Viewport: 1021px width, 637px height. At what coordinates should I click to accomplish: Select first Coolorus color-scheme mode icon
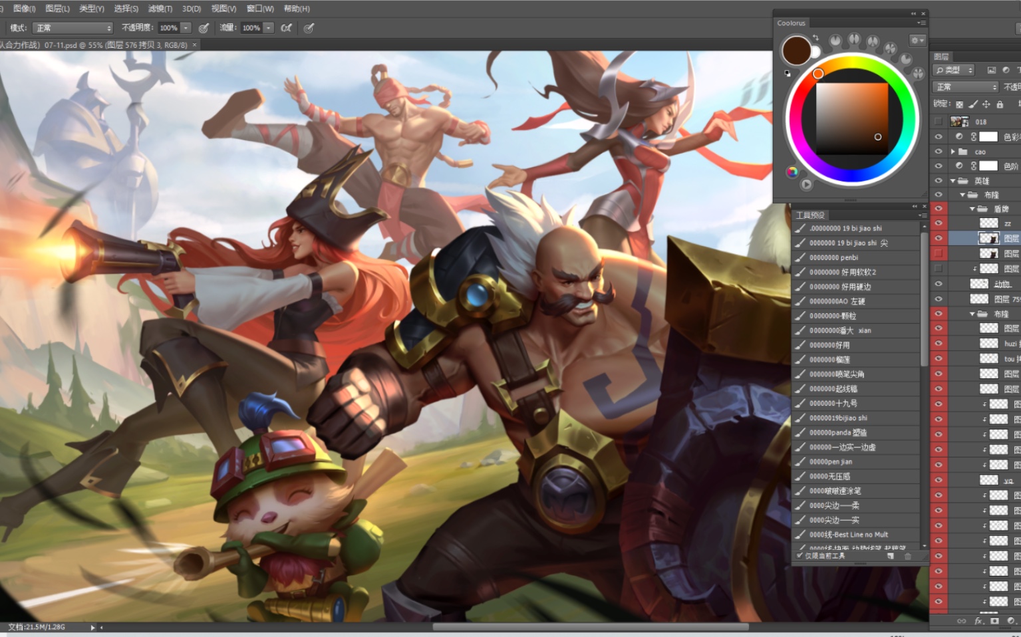(835, 41)
